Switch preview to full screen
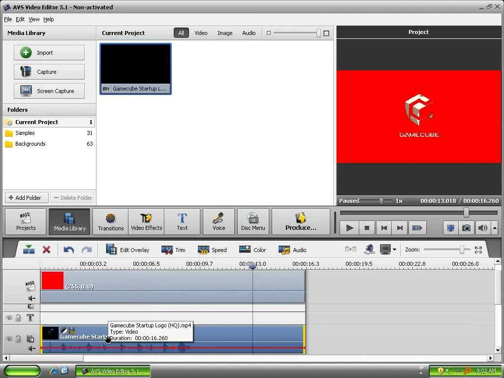 tap(451, 228)
